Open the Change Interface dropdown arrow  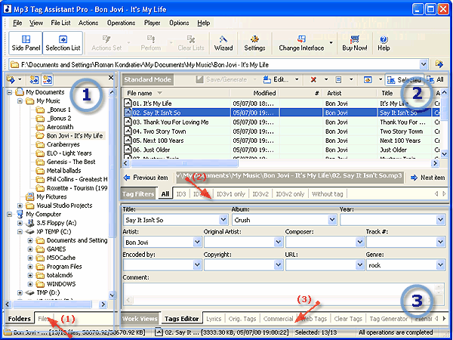click(x=331, y=43)
